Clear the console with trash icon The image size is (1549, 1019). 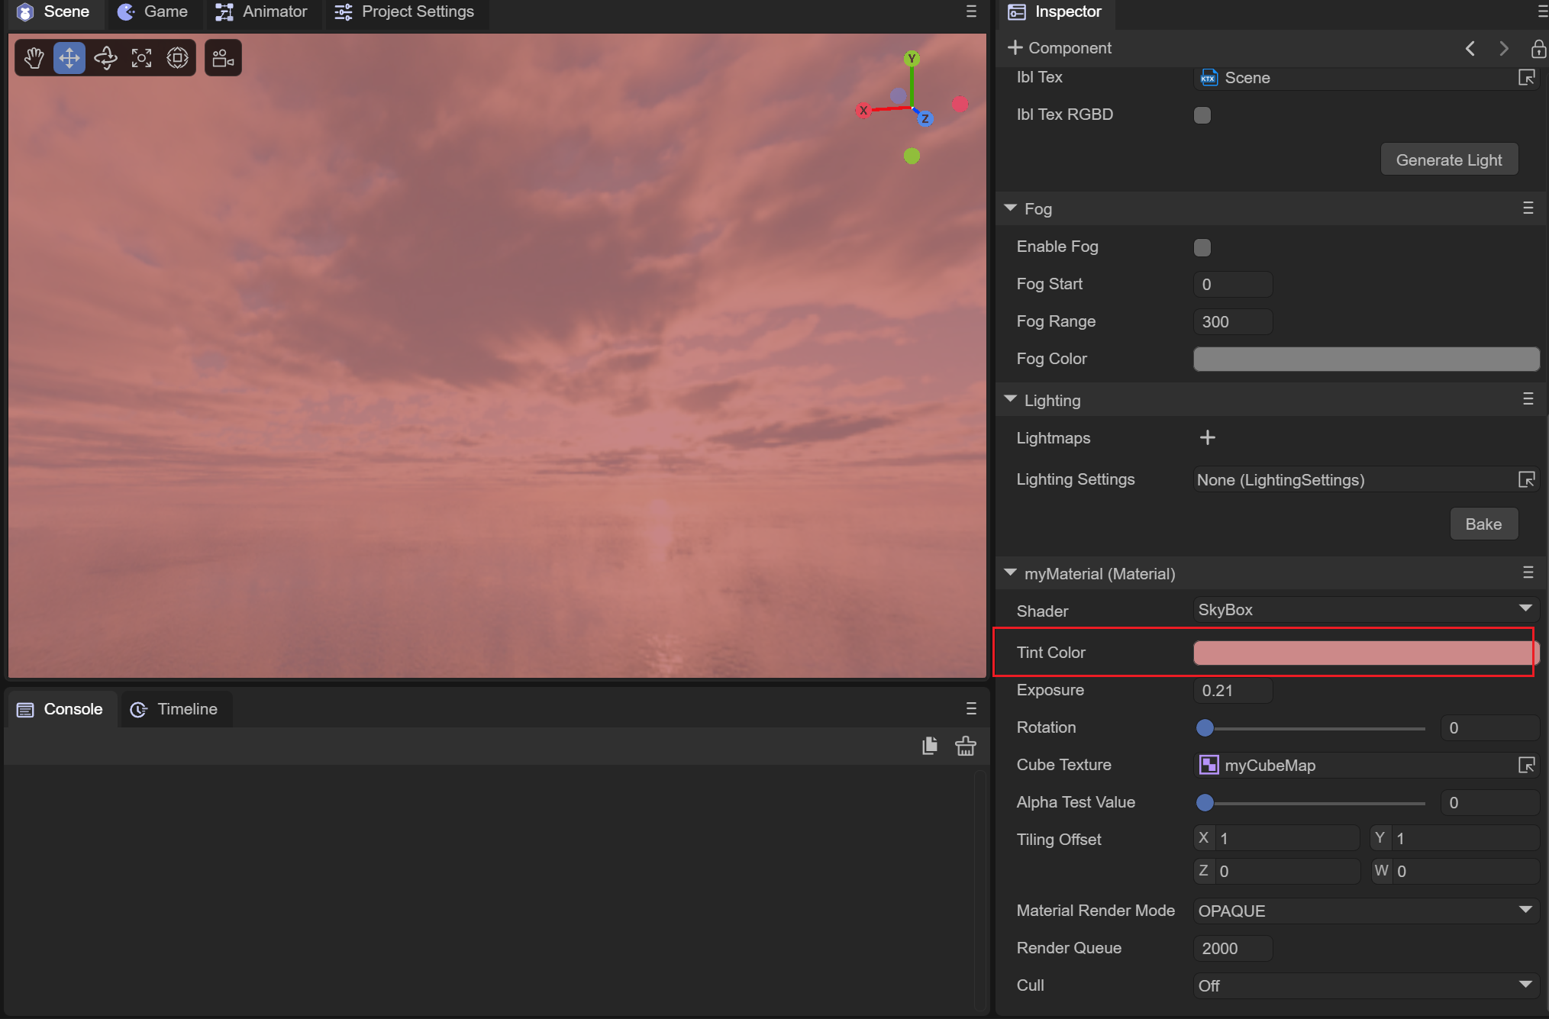pyautogui.click(x=965, y=746)
